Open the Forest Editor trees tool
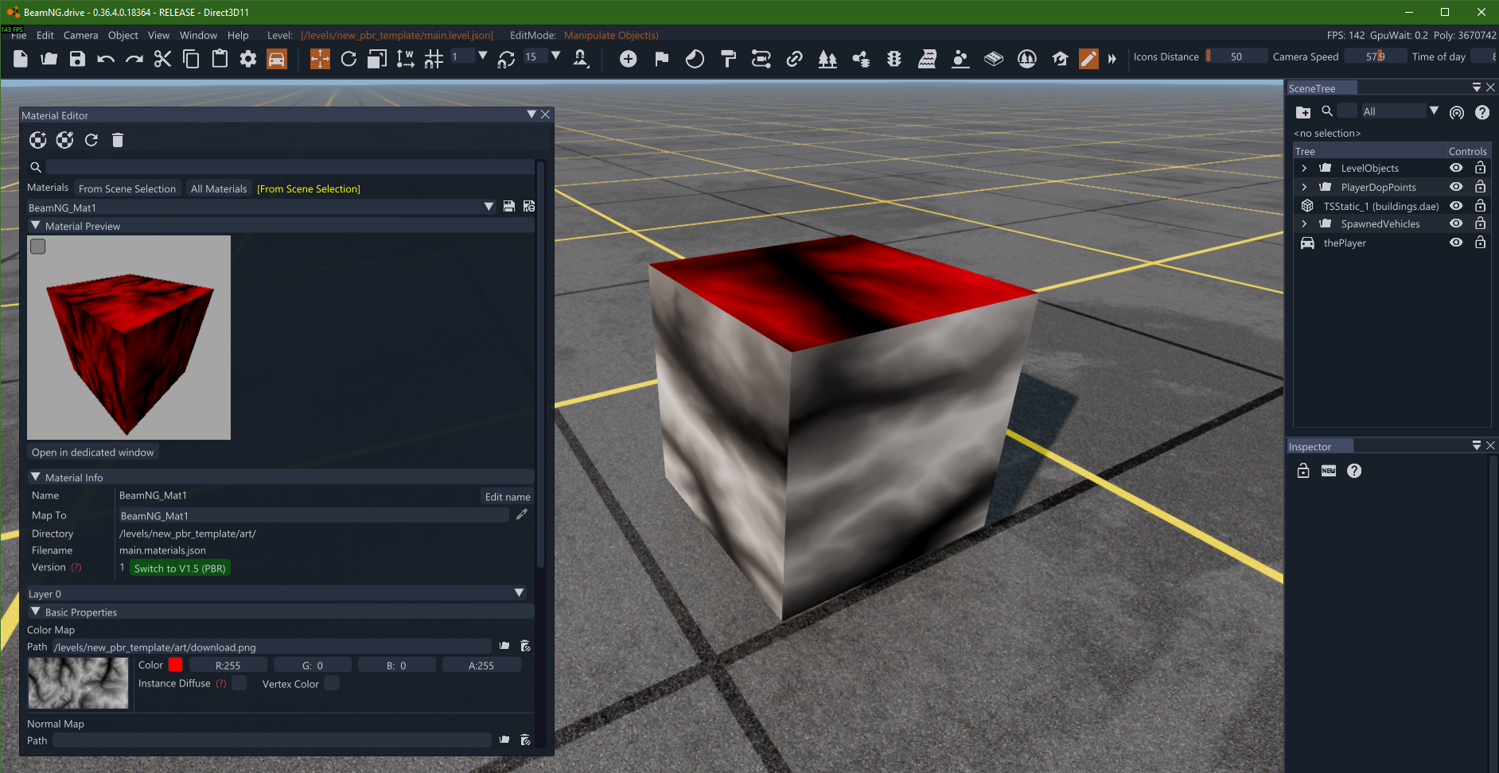Viewport: 1499px width, 773px height. tap(827, 59)
